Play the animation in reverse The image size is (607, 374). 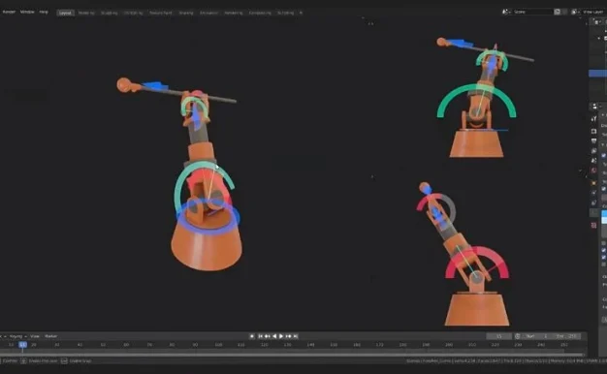pyautogui.click(x=274, y=336)
